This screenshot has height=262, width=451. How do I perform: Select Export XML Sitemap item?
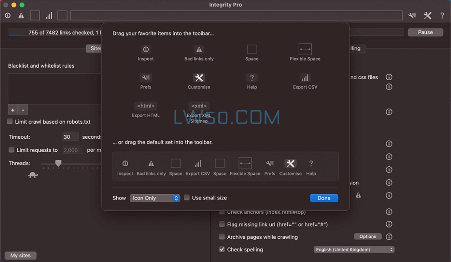[199, 113]
